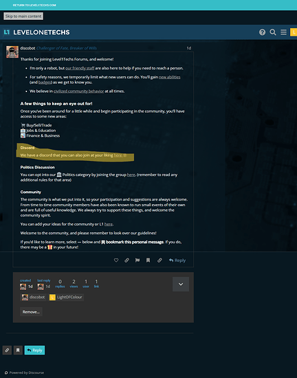
Task: Open the Finance & Business category link
Action: click(x=41, y=135)
